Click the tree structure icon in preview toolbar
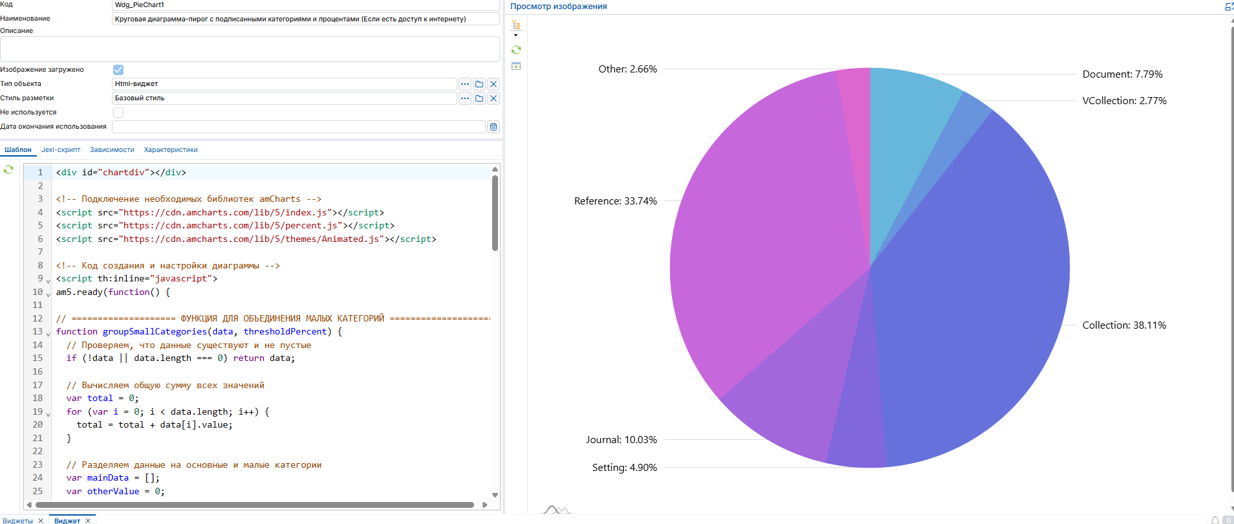The image size is (1234, 524). click(x=516, y=25)
